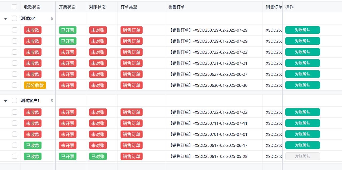Select the row checkbox for order XSDD250617-03
Image resolution: width=342 pixels, height=170 pixels.
point(14,156)
